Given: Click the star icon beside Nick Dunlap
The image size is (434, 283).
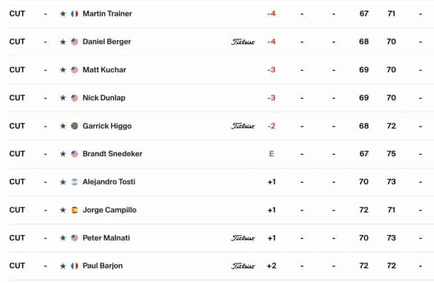Looking at the screenshot, I should pyautogui.click(x=63, y=98).
